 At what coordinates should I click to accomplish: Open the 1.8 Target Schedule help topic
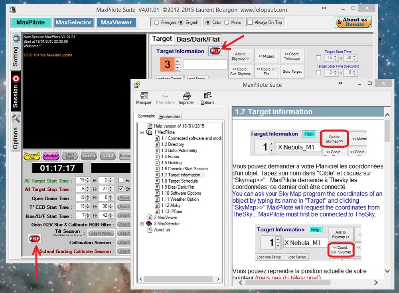point(180,181)
